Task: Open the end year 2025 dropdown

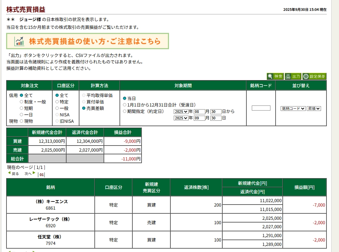Action: [x=181, y=118]
